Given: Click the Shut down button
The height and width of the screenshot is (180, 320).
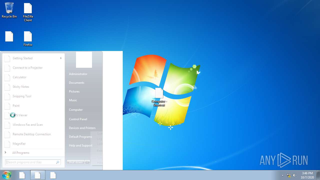Looking at the screenshot, I should tap(75, 162).
